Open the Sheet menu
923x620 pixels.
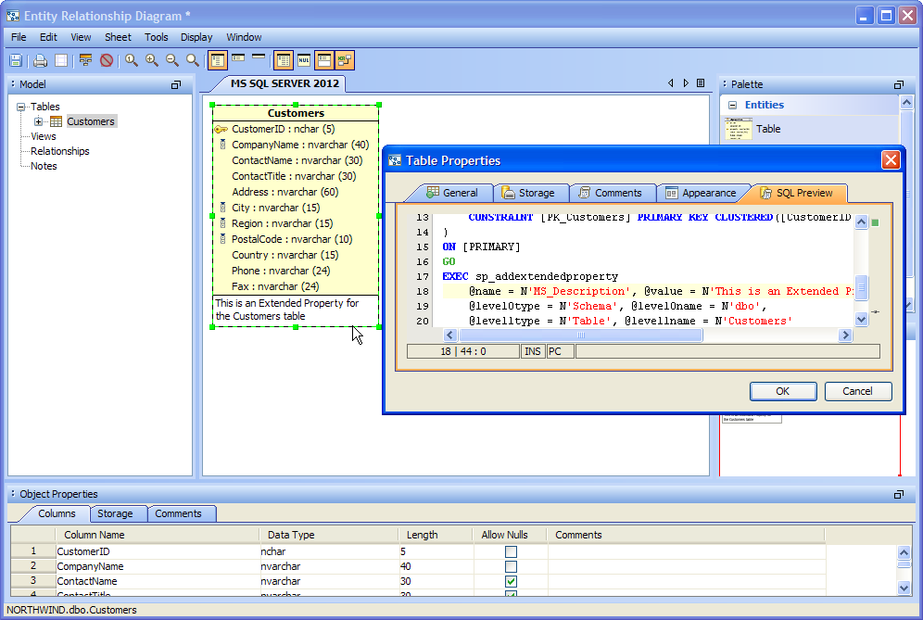[118, 37]
